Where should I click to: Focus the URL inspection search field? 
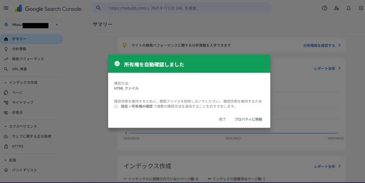click(185, 8)
